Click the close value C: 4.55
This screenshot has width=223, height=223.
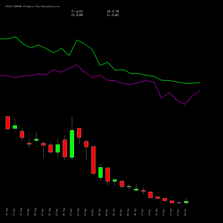[77, 12]
